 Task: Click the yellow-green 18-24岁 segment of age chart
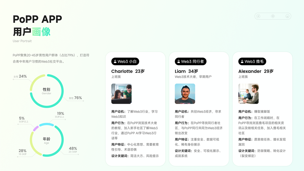(32, 145)
